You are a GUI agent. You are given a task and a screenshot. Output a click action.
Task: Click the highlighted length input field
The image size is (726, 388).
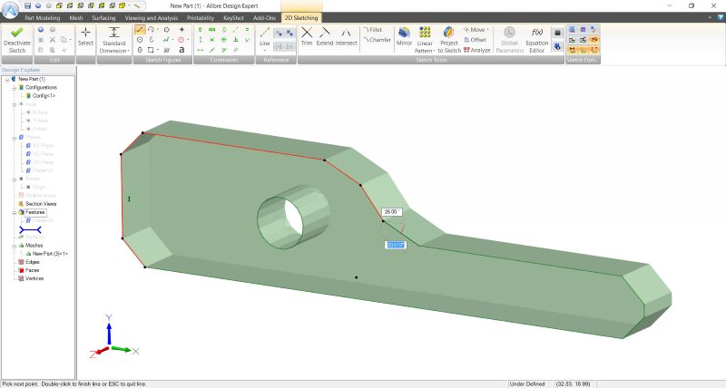(396, 245)
